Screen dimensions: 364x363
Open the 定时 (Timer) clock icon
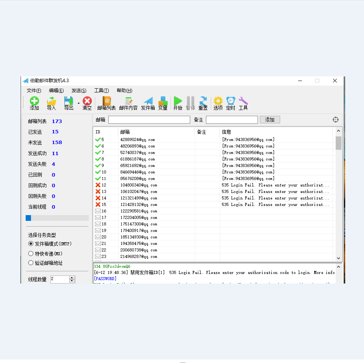click(230, 101)
